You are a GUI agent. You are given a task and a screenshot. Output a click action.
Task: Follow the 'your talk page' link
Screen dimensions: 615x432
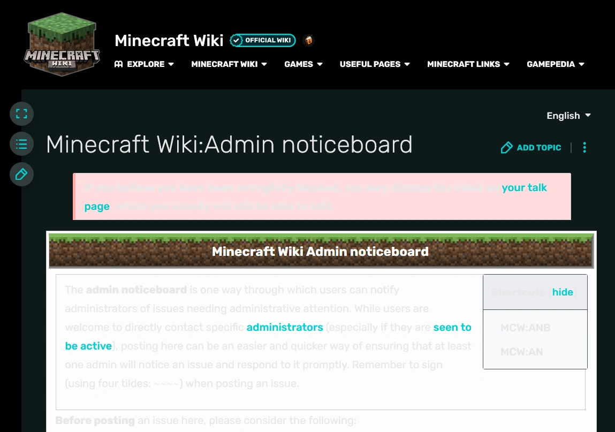524,187
